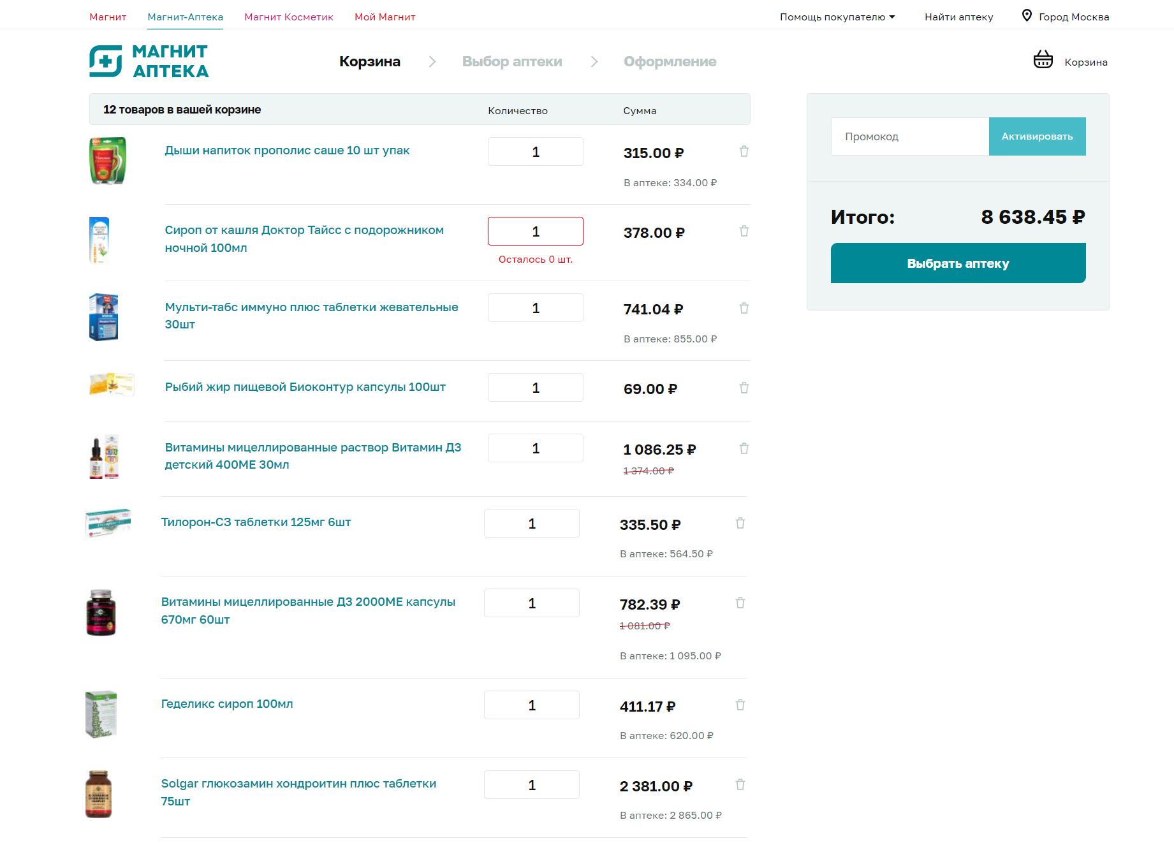View Мульти-табс иммуно product image
The width and height of the screenshot is (1174, 843).
(x=104, y=317)
